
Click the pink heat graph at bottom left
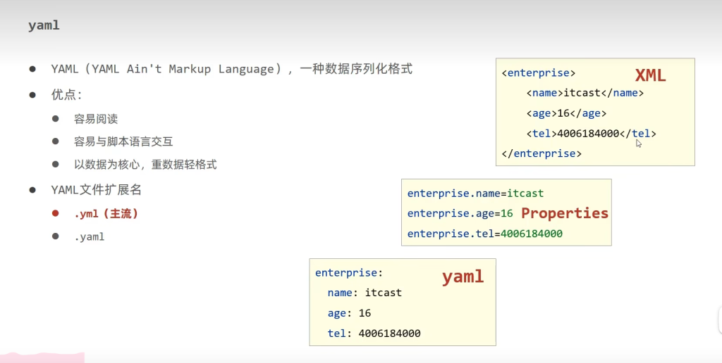click(42, 357)
